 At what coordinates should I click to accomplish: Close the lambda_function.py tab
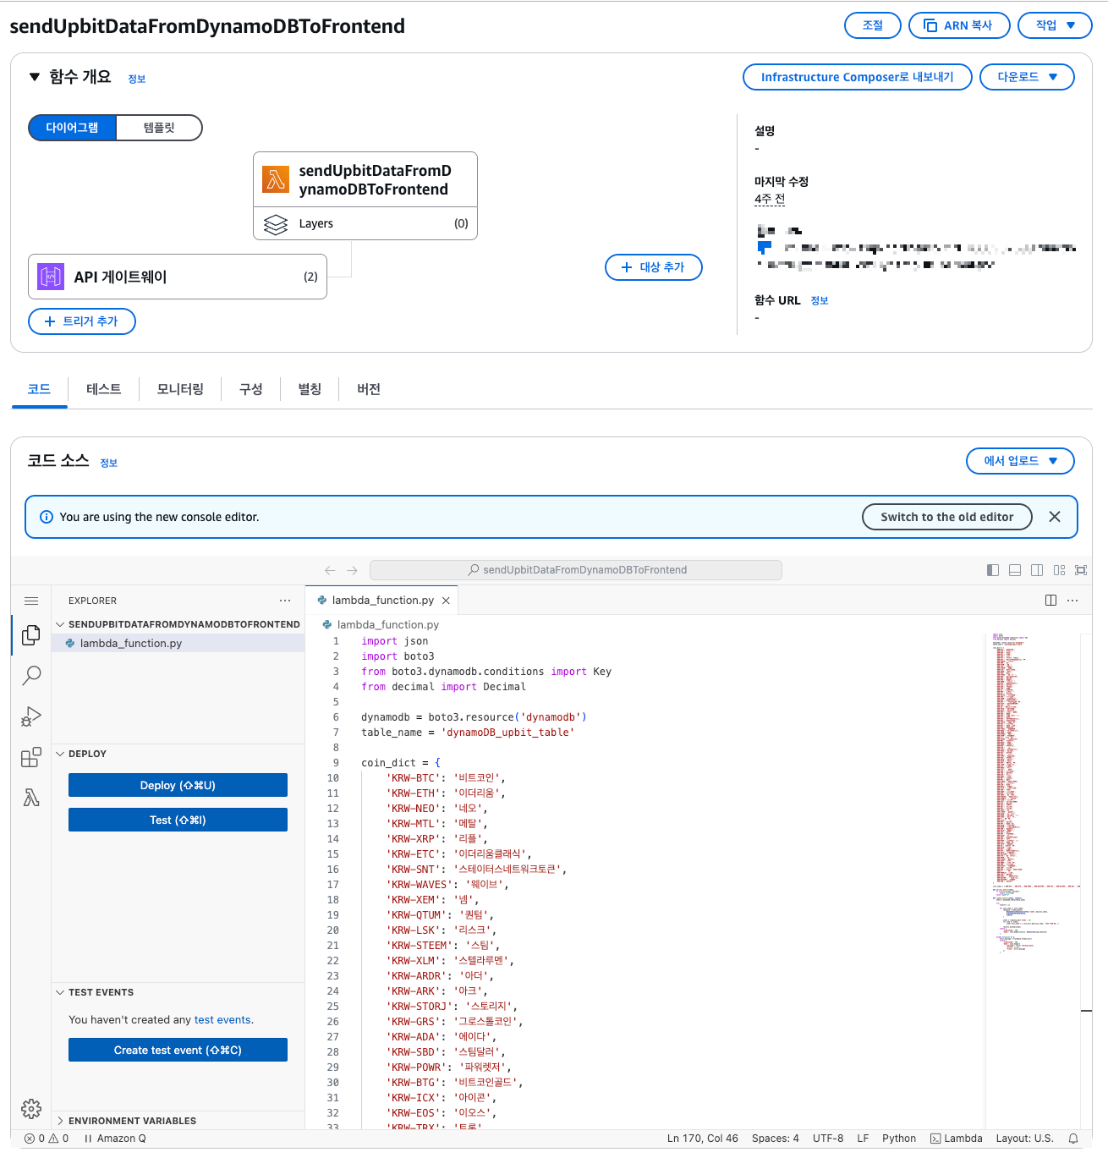pyautogui.click(x=446, y=601)
